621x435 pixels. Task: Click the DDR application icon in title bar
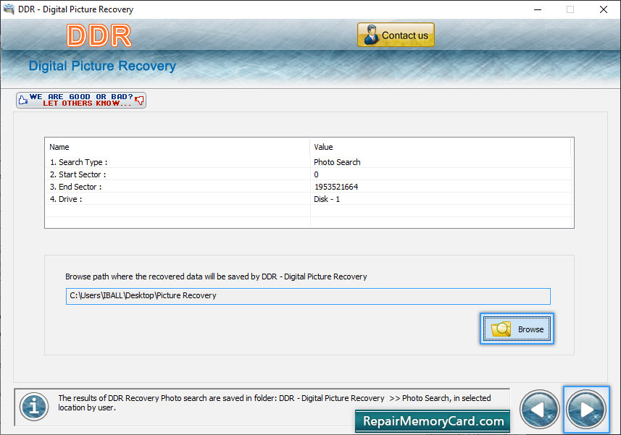click(x=9, y=9)
